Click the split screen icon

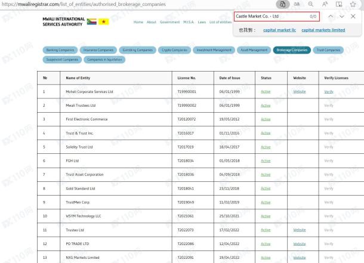pos(339,4)
